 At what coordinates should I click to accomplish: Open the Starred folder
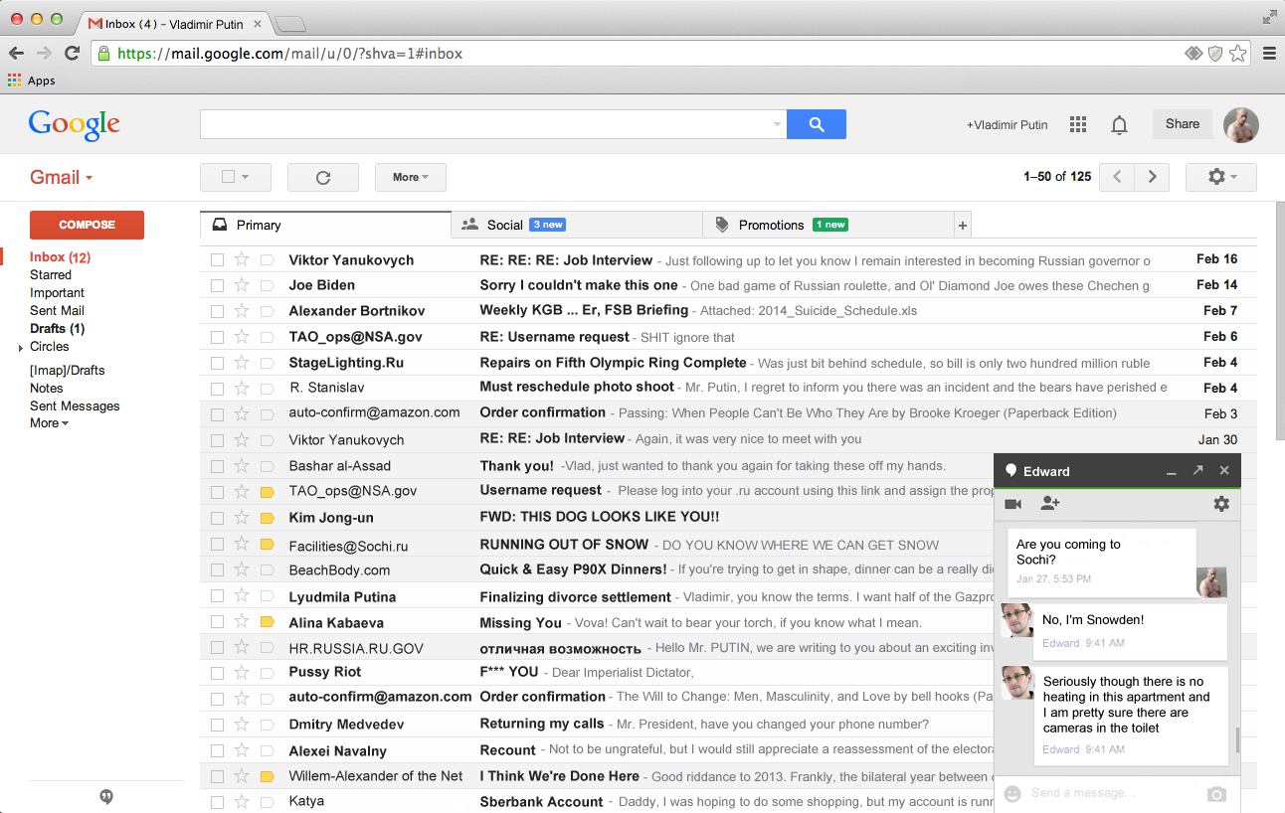[x=51, y=274]
